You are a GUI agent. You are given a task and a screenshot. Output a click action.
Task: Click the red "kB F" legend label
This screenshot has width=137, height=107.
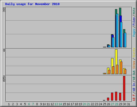pos(134,98)
